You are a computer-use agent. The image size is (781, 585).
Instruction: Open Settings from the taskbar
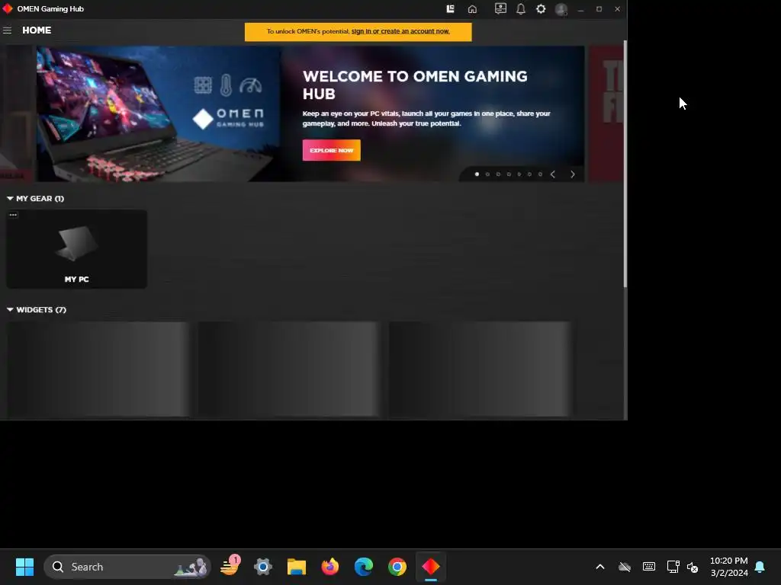[x=263, y=567]
